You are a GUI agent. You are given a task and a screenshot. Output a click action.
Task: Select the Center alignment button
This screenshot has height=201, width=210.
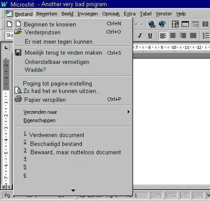173,36
